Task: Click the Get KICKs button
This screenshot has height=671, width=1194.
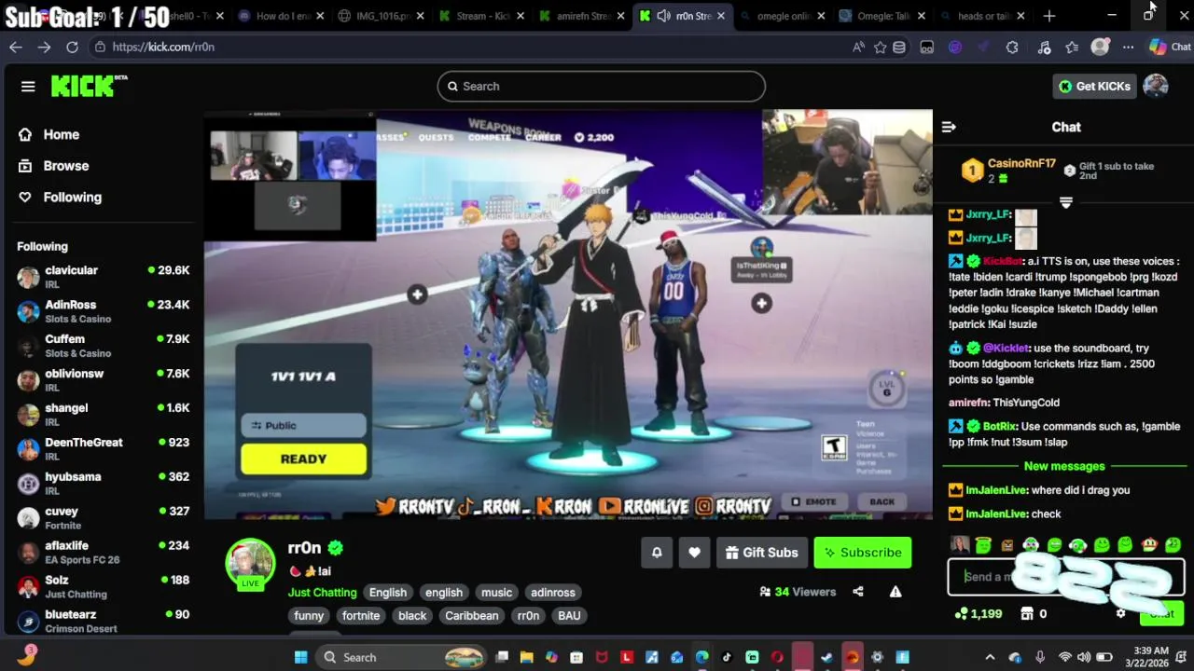Action: pyautogui.click(x=1095, y=86)
